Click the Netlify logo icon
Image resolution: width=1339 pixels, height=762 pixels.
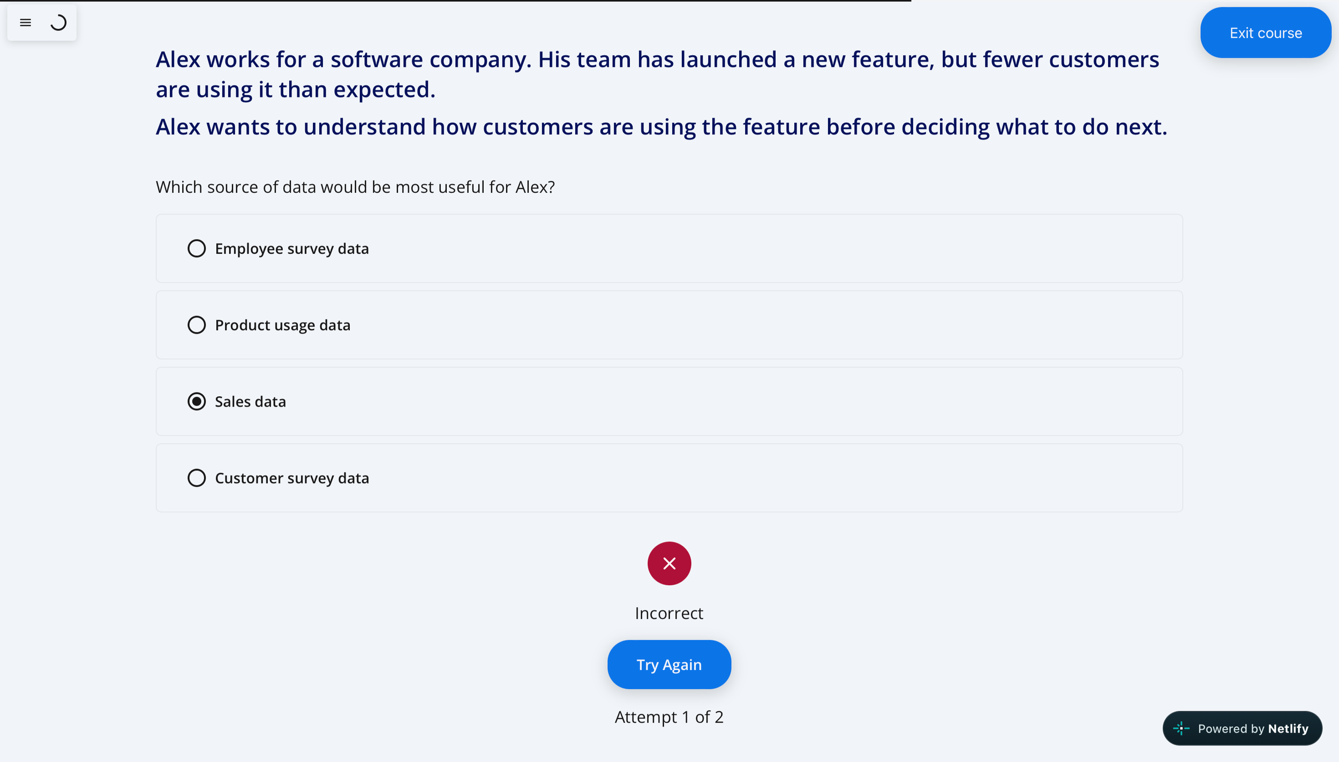1181,728
